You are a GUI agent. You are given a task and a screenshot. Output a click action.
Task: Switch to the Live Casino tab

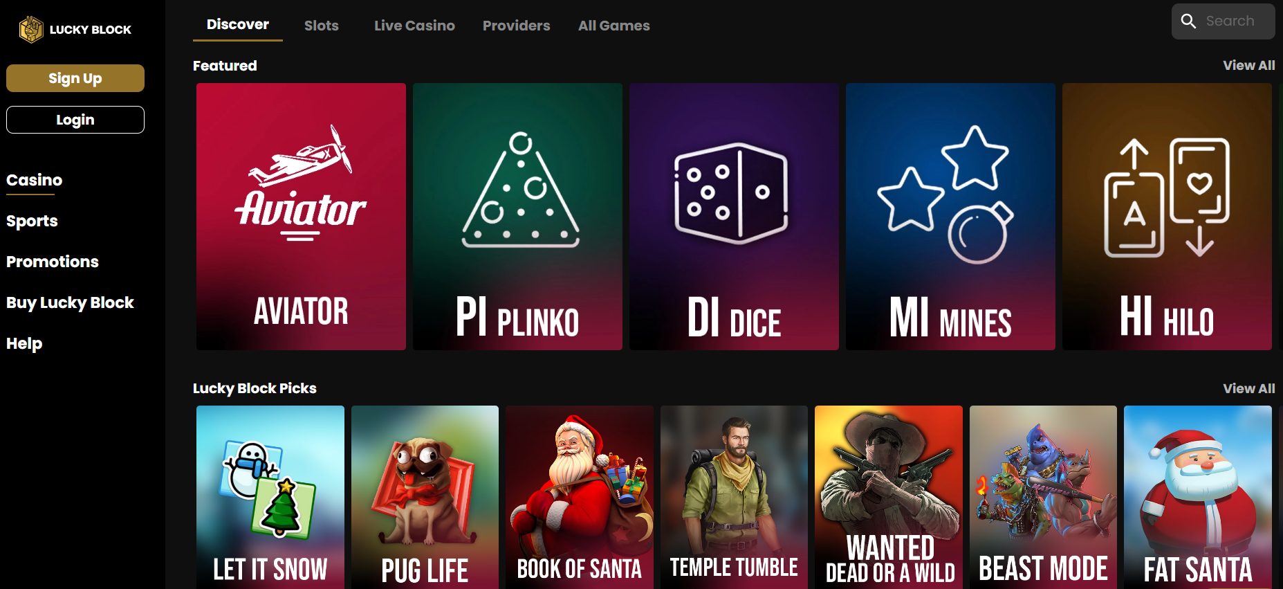tap(414, 26)
